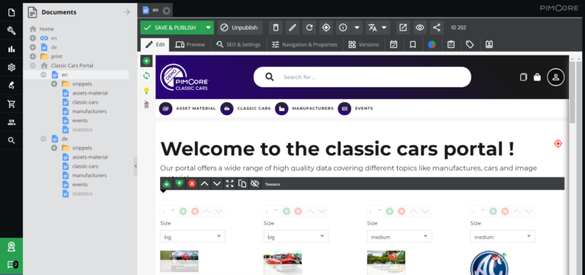Move Teasers block down with arrow
Screen dimensions: 585x275
217,184
